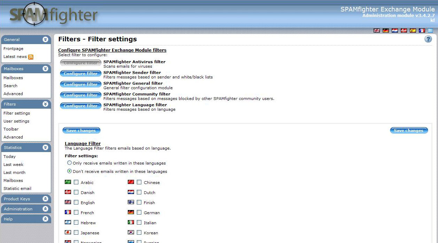Click the flag icon beside the French checkbox
This screenshot has height=243, width=438.
(x=68, y=212)
